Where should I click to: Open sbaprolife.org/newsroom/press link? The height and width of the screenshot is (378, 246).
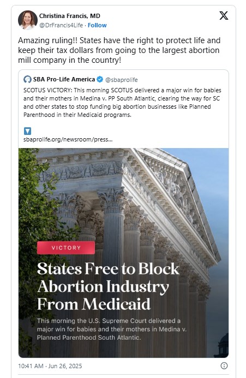point(68,139)
